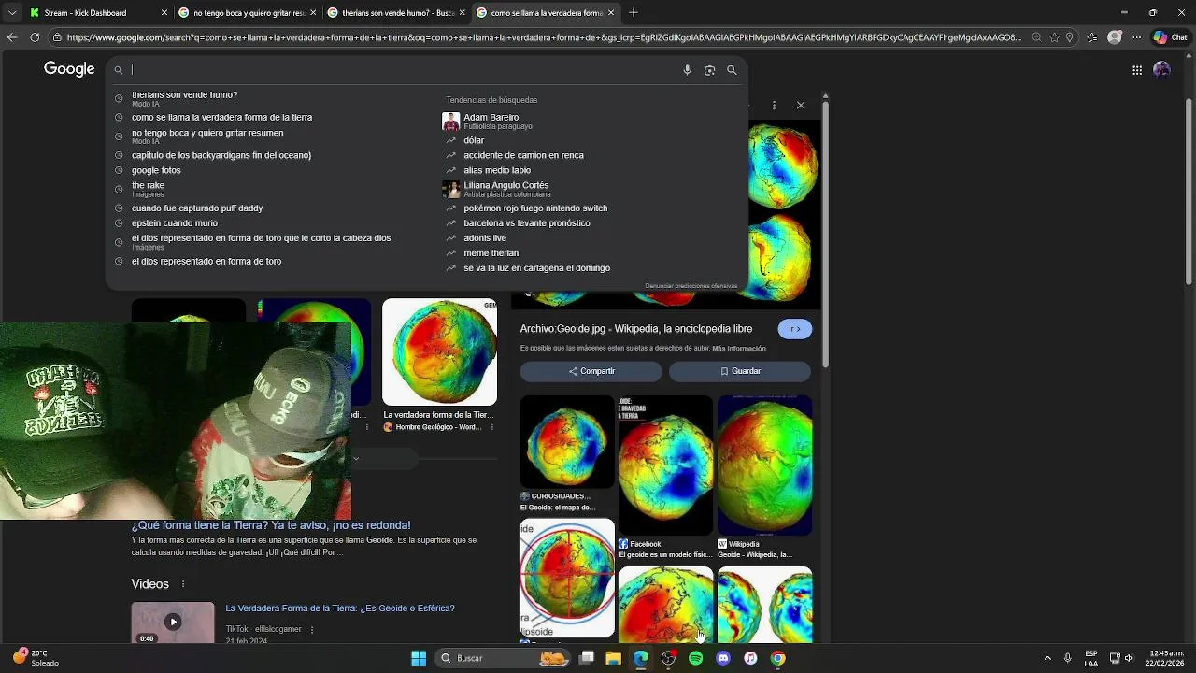Play the TikTok video thumbnail
This screenshot has width=1196, height=673.
click(x=173, y=622)
